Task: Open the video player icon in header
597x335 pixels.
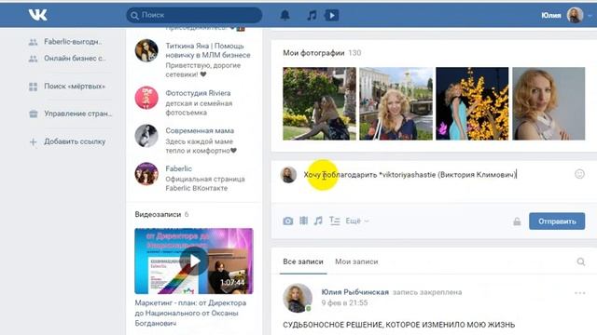Action: pos(332,15)
